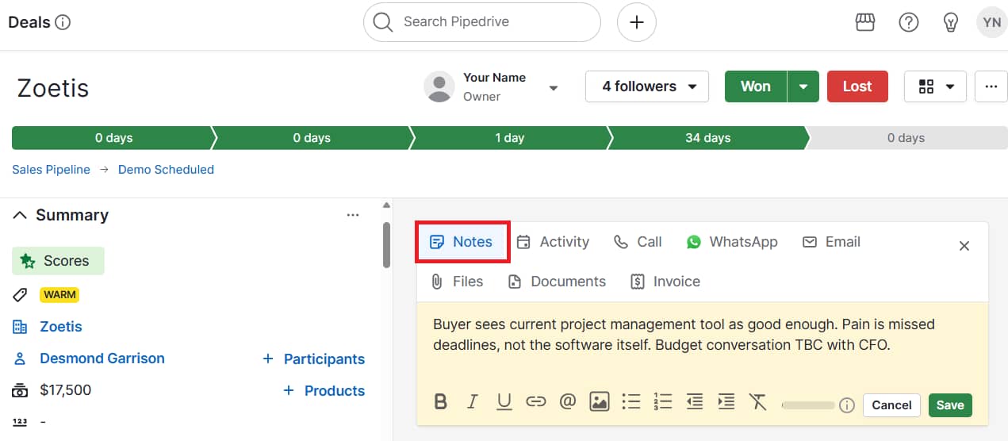Open the Sales Pipeline link

[x=51, y=170]
